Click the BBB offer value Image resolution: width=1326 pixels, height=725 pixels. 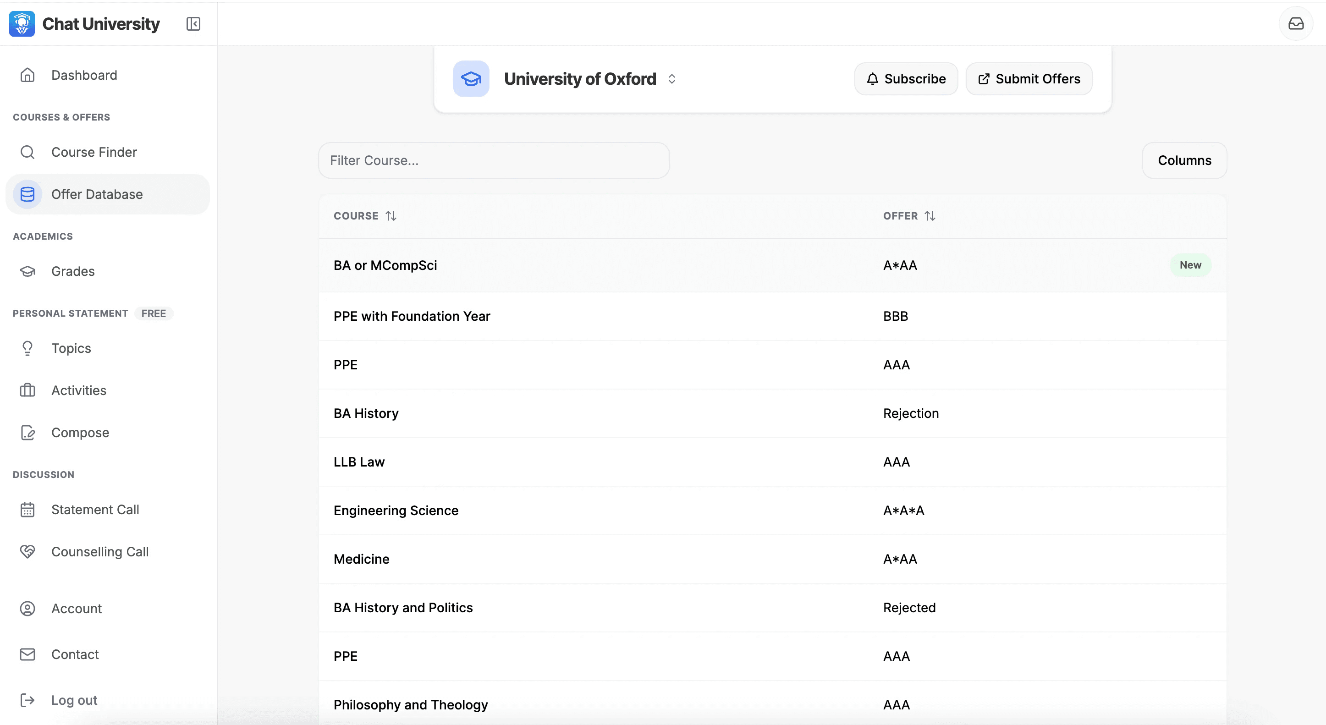coord(895,317)
